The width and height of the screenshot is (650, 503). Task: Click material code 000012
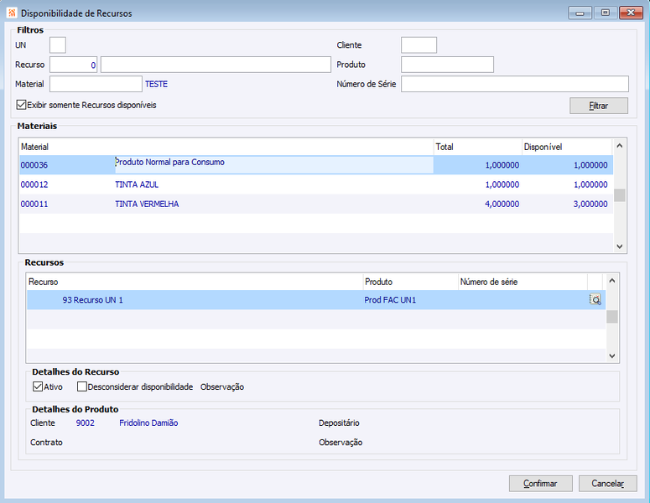click(34, 184)
